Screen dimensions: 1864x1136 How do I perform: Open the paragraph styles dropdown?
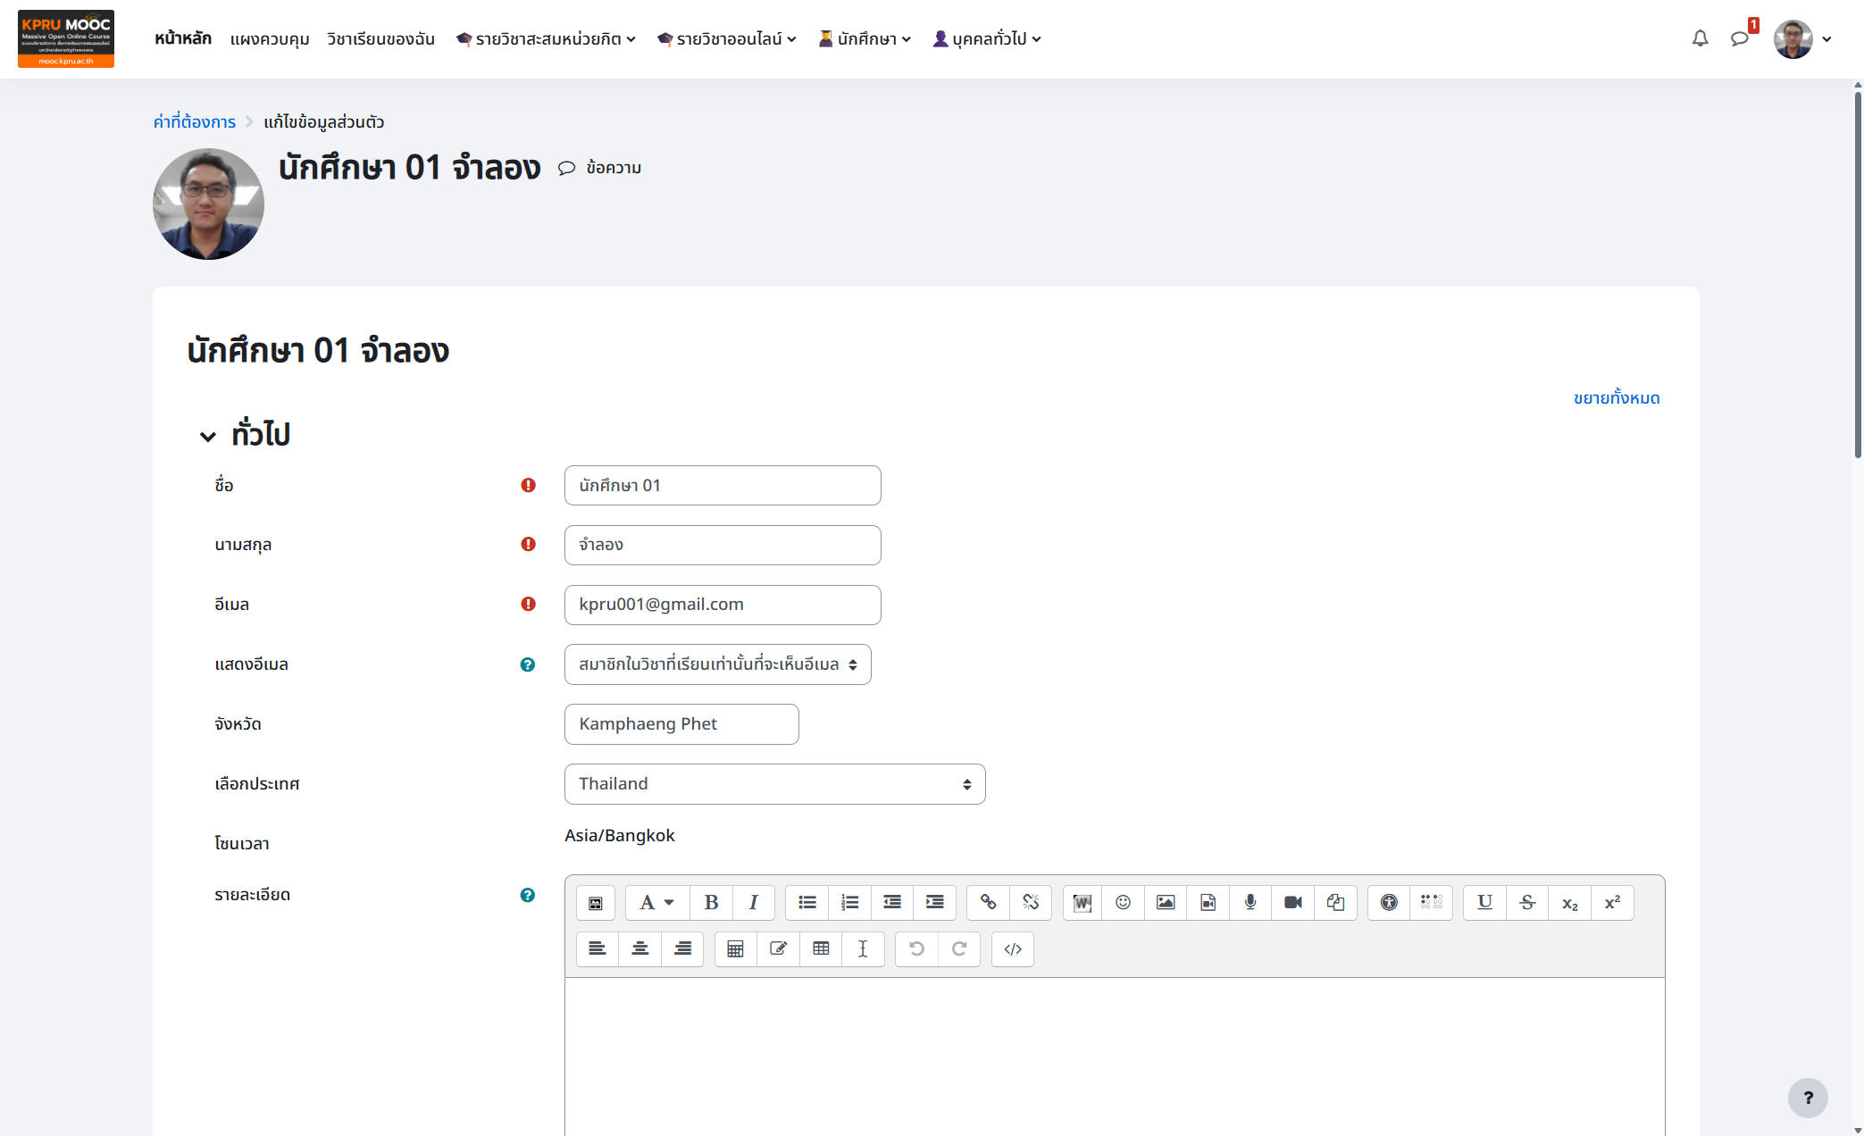point(656,903)
